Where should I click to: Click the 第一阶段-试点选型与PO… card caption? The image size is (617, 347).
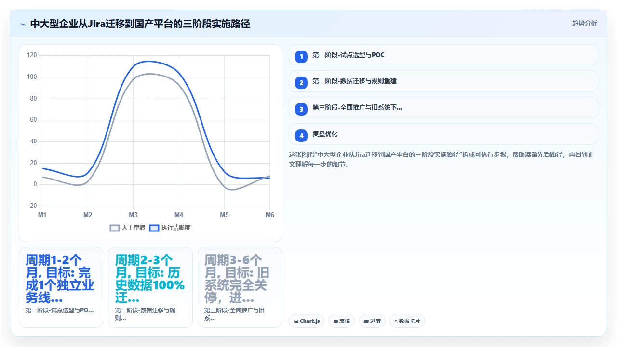60,310
